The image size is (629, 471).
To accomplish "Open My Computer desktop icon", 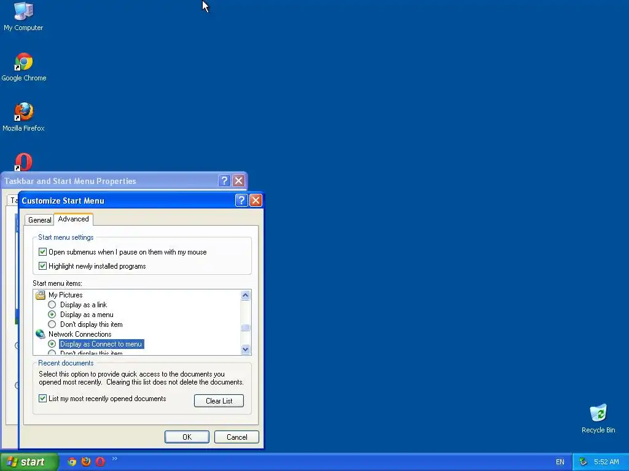I will click(23, 17).
